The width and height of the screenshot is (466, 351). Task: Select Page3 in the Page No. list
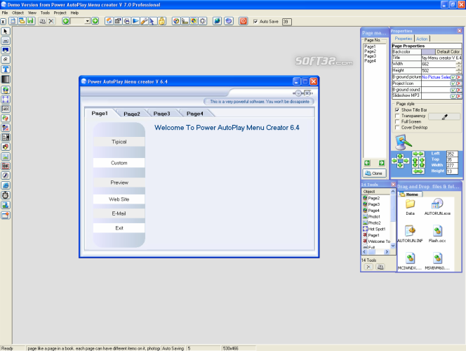pos(370,56)
